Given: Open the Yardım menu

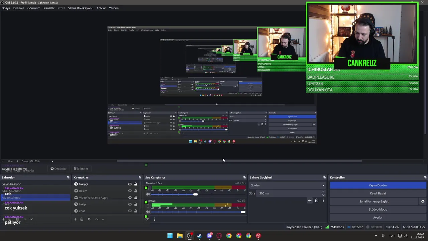Looking at the screenshot, I should point(114,8).
